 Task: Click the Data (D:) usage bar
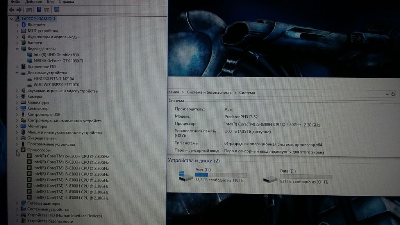pos(306,177)
